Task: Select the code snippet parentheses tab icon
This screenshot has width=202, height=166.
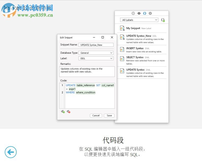Action: [x=145, y=13]
